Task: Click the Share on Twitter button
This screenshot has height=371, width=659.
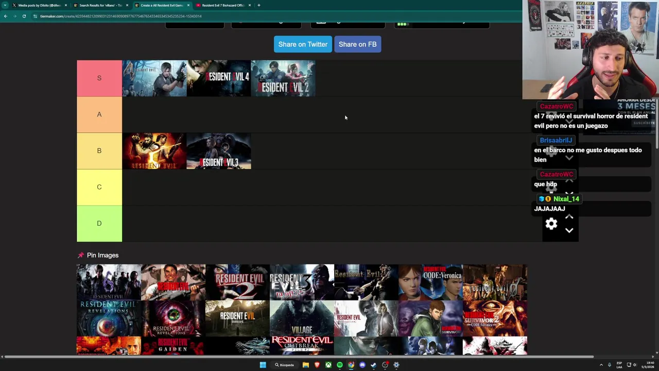Action: tap(303, 44)
